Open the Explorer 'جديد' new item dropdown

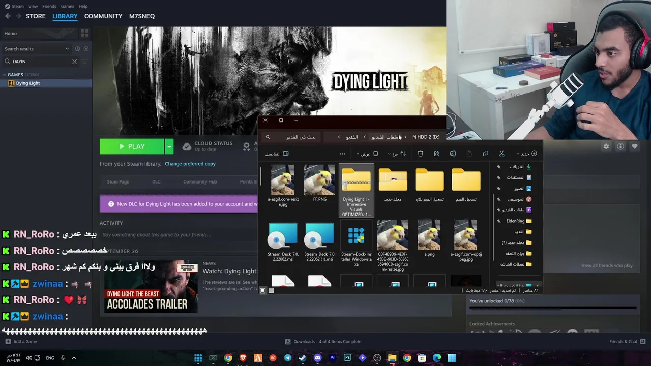coord(527,154)
